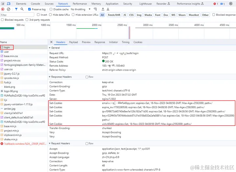Open the Sources panel
This screenshot has height=172, width=236.
[49, 4]
